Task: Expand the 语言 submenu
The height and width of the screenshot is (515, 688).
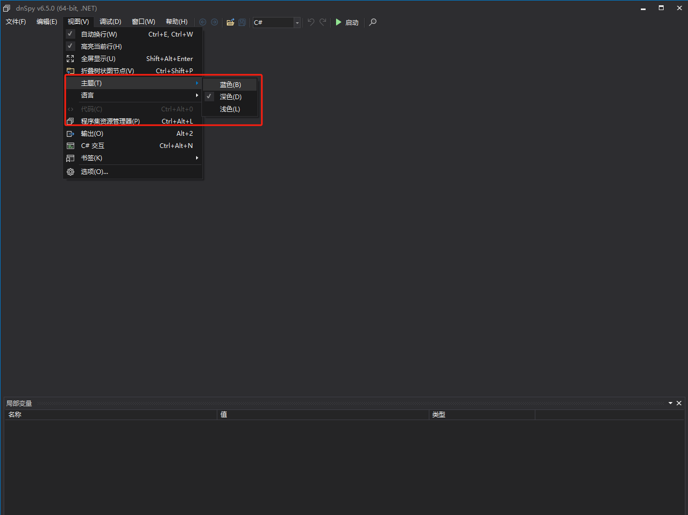Action: (133, 95)
